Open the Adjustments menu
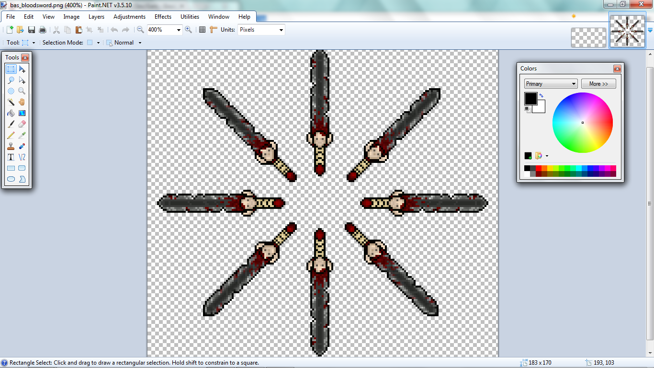Viewport: 654px width, 368px height. coord(129,17)
